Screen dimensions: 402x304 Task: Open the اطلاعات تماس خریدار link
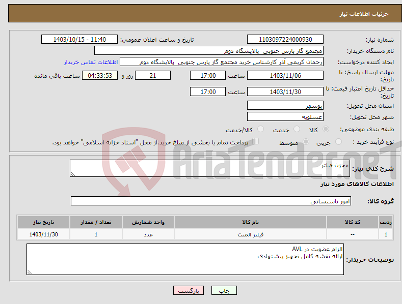(x=91, y=62)
